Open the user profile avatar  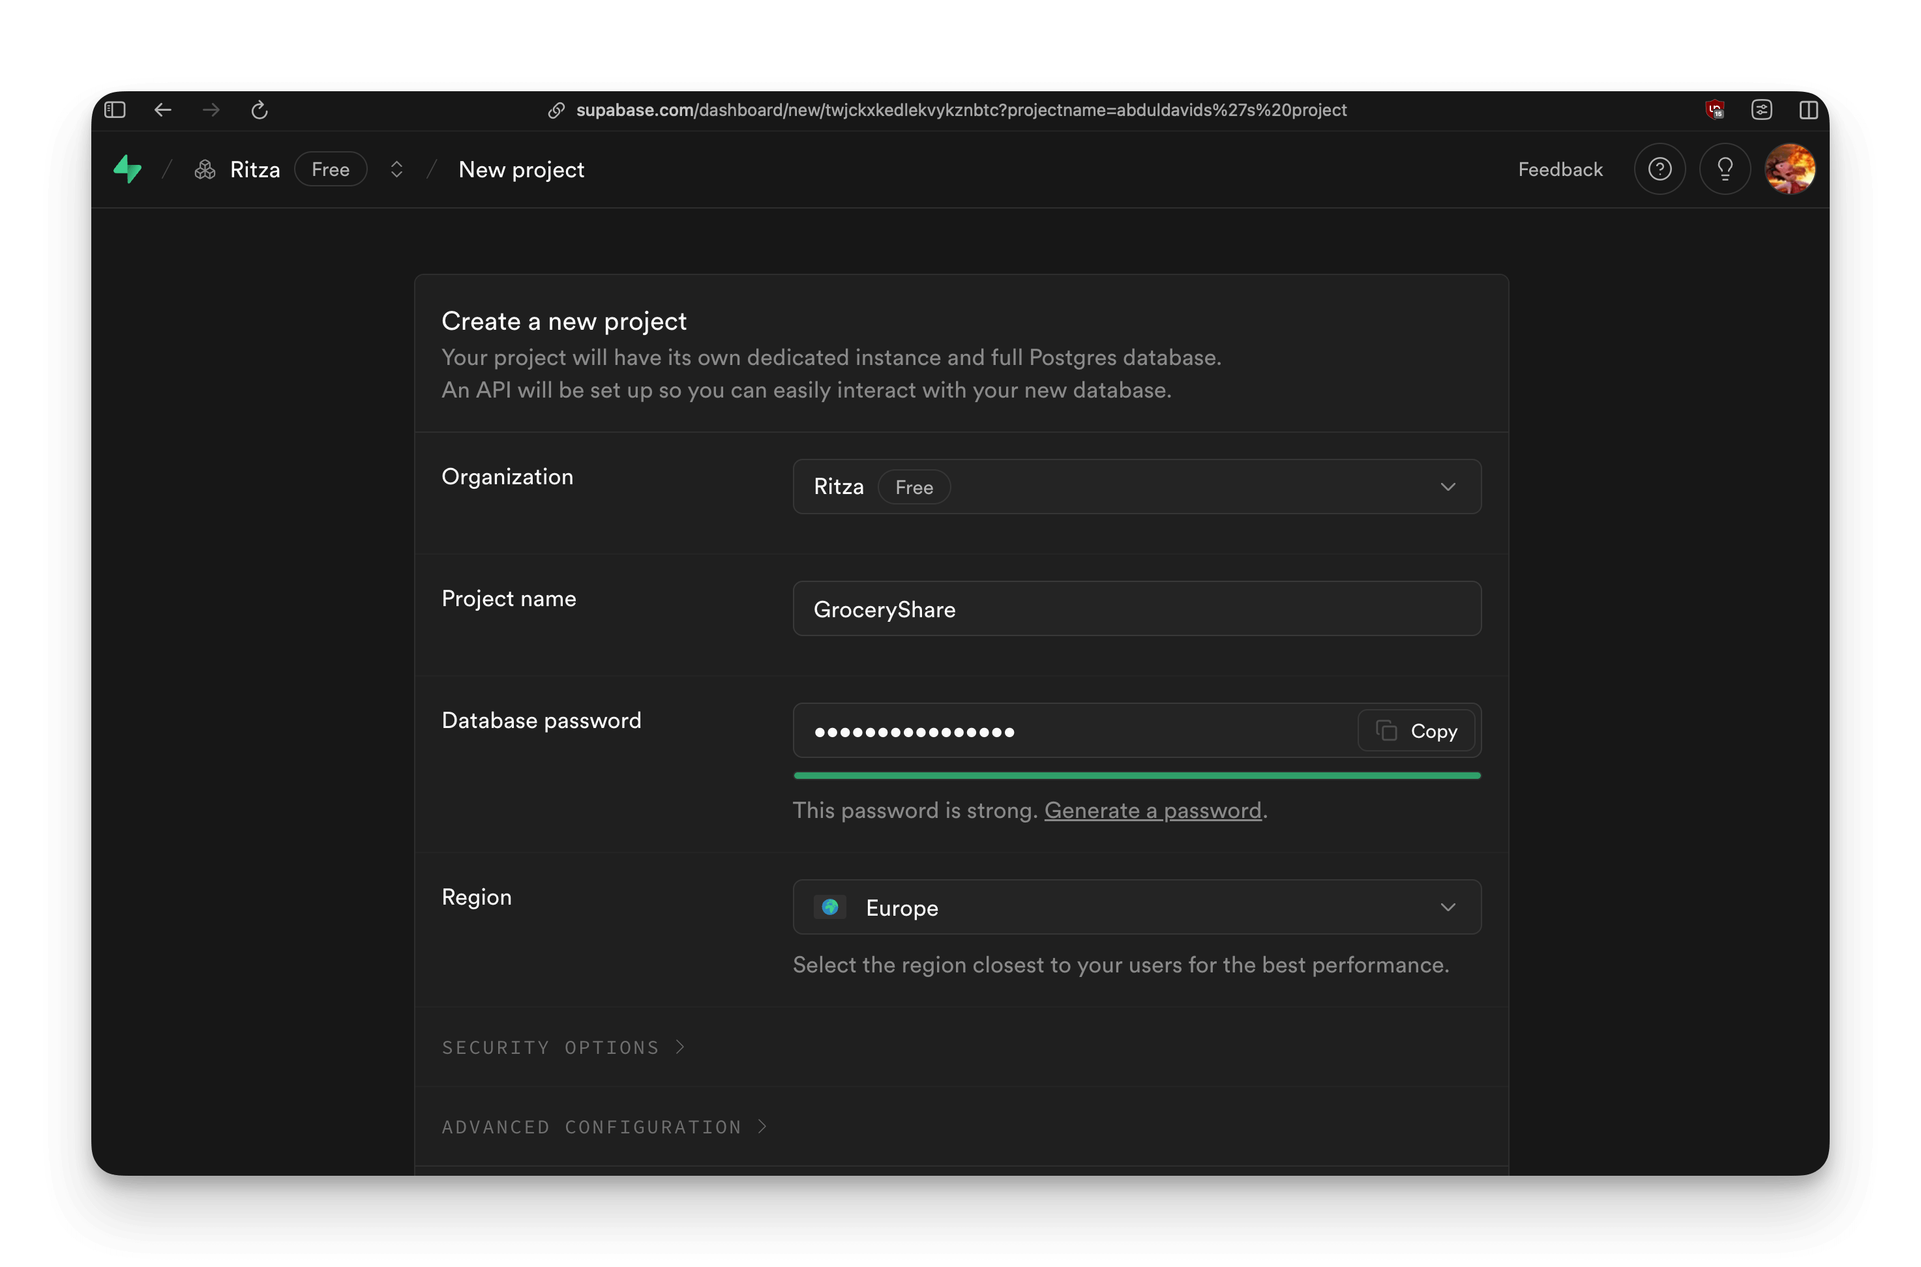pos(1791,169)
